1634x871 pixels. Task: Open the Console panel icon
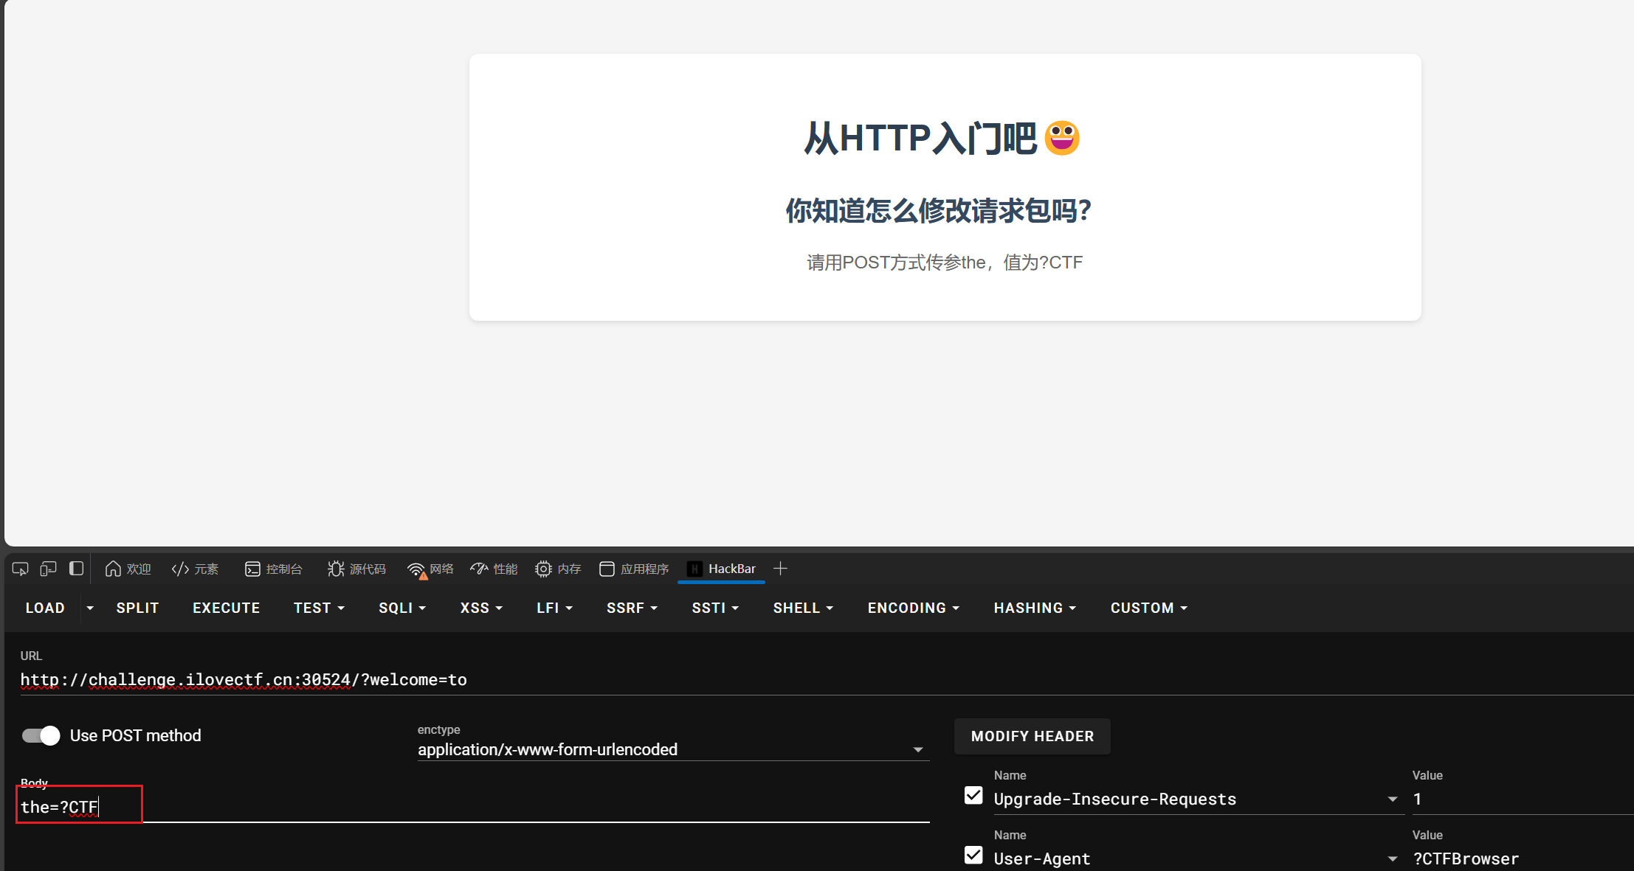[x=273, y=569]
